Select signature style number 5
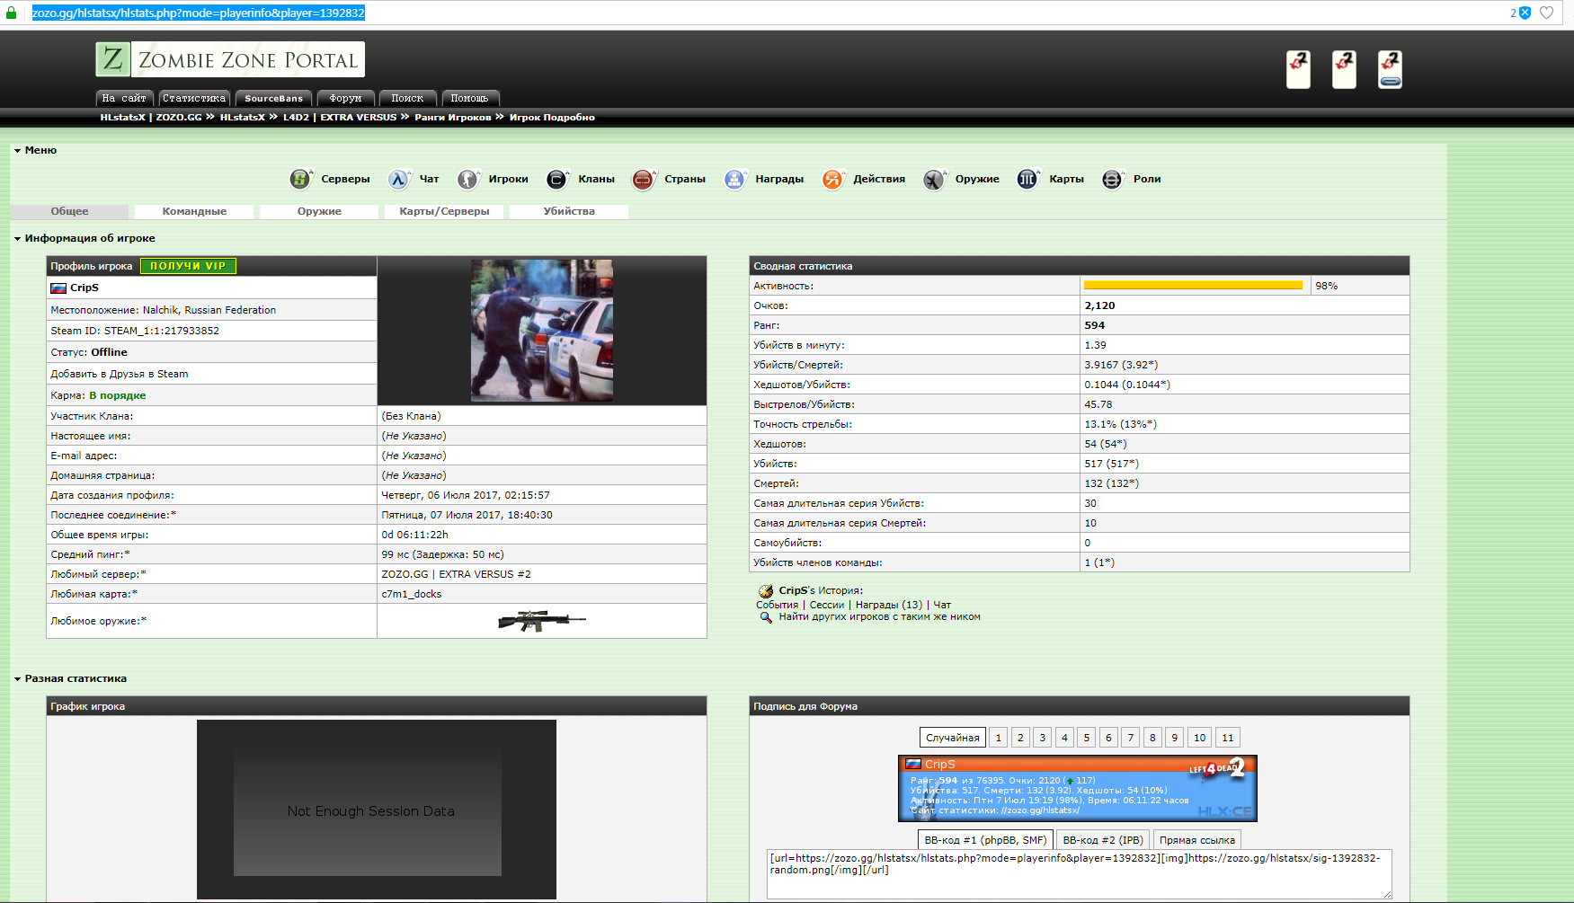The width and height of the screenshot is (1574, 903). point(1086,738)
